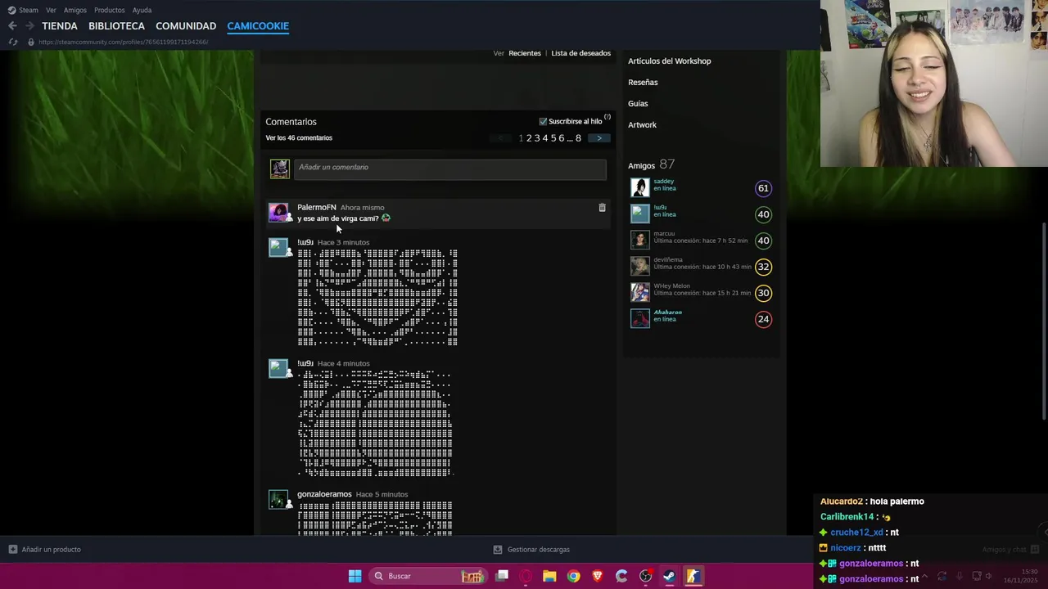Jump to comments page 2

[529, 138]
